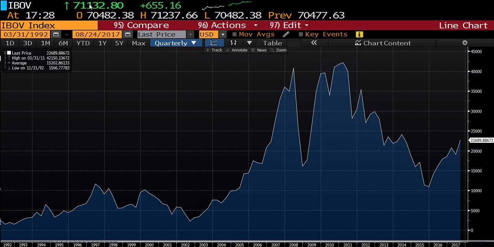Viewport: 494px width, 247px height.
Task: Select the line chart type icon
Action: pos(214,43)
